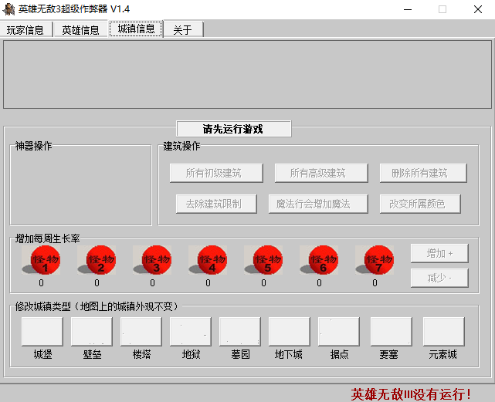The width and height of the screenshot is (495, 402).
Task: Click the 墓园 town type box
Action: click(x=240, y=332)
